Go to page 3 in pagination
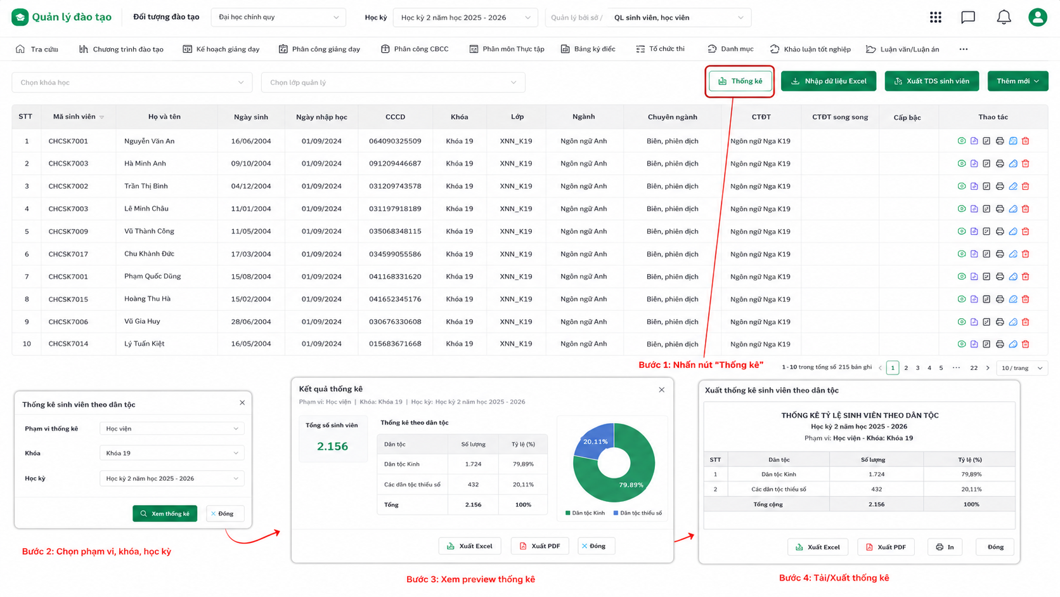The width and height of the screenshot is (1060, 597). 917,368
